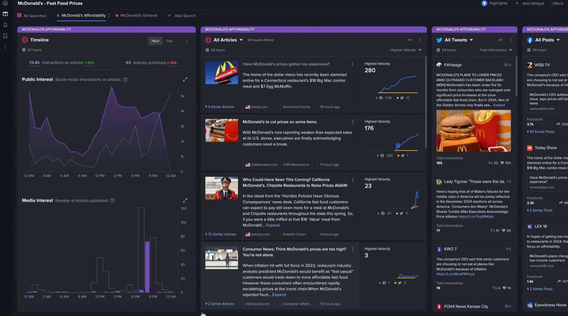Expand the FXHedge tweet text
568x316 pixels.
point(499,105)
